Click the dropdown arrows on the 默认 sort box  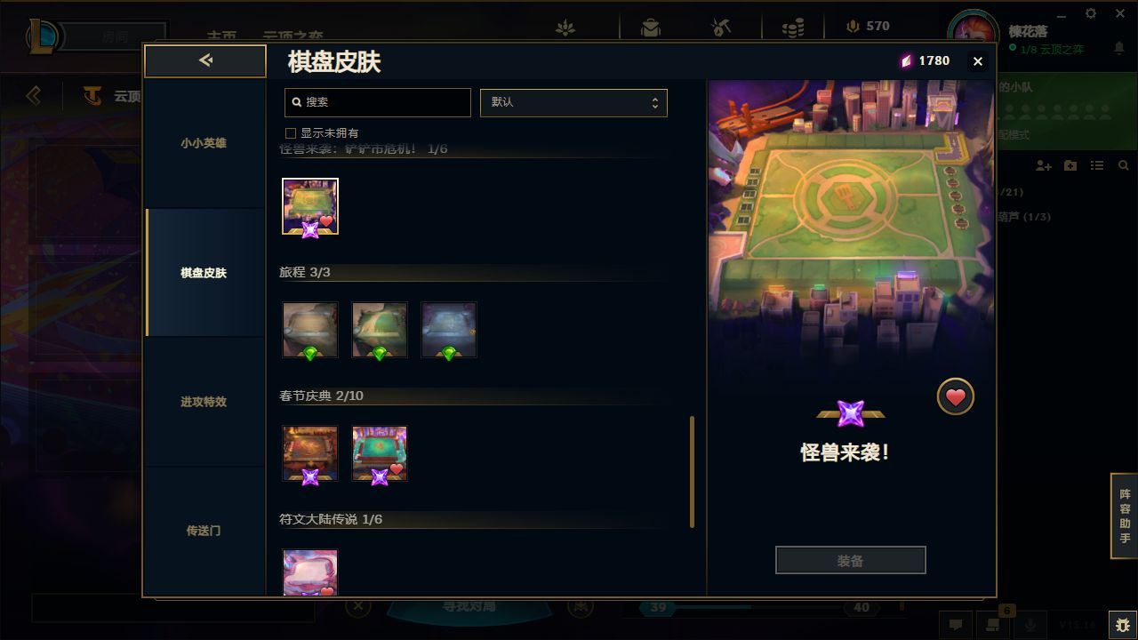(x=655, y=102)
